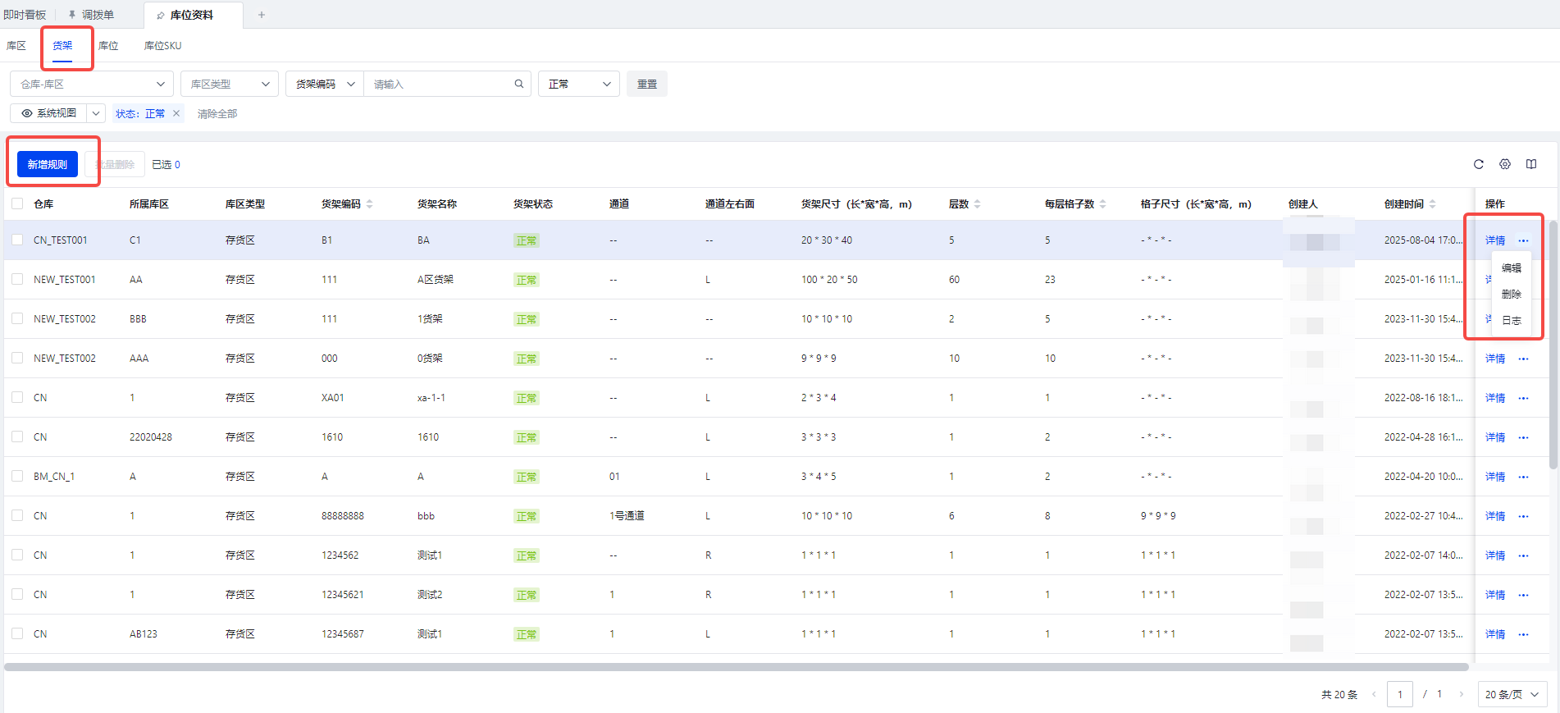Open more actions for the XA01 row
1560x713 pixels.
1523,398
